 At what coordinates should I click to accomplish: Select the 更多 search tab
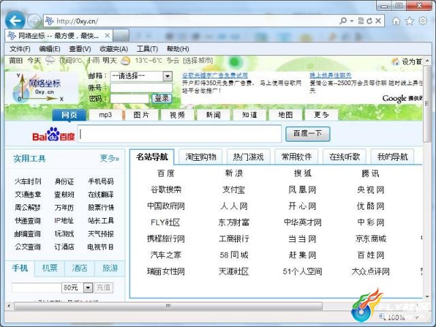322,115
